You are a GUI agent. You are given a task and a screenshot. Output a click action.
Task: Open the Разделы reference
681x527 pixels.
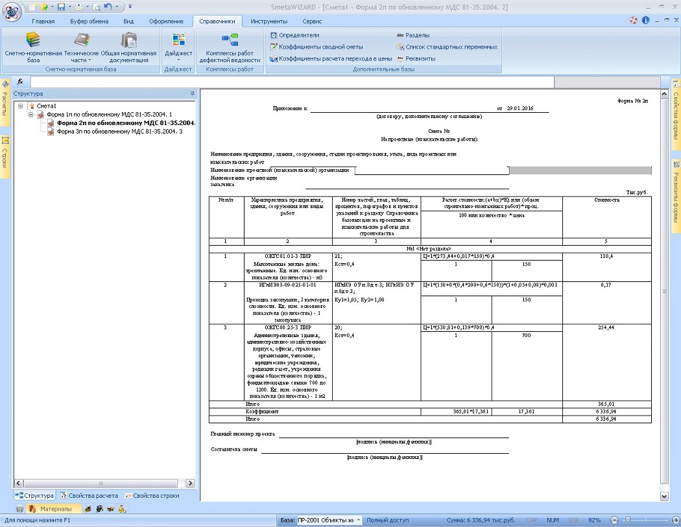(x=412, y=35)
